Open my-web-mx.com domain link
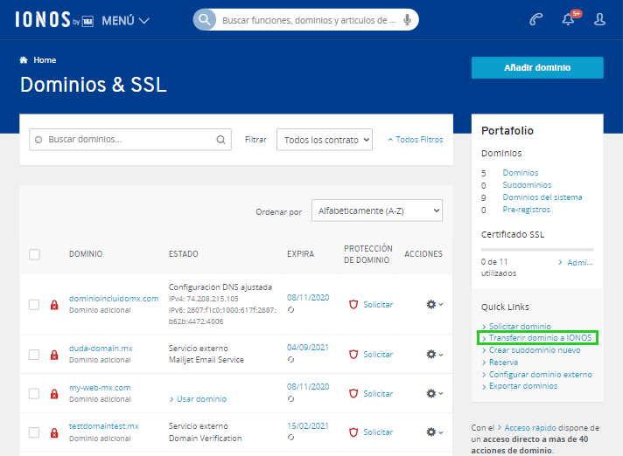The image size is (623, 456). coord(100,387)
